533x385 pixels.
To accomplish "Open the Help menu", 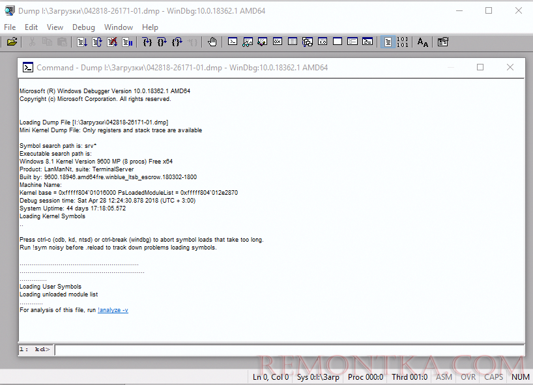I will pyautogui.click(x=150, y=27).
